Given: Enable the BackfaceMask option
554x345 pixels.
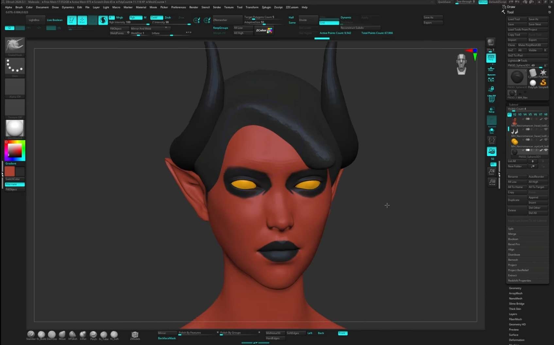Looking at the screenshot, I should pos(167,338).
